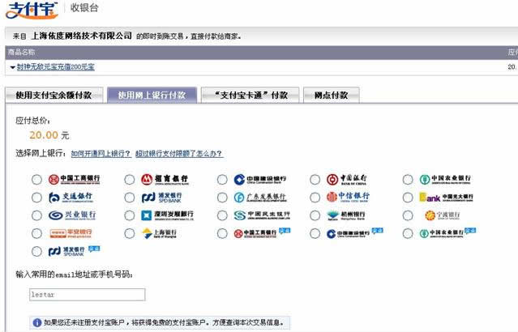Click the 中国建设银行 logo without blue badge

pyautogui.click(x=260, y=179)
